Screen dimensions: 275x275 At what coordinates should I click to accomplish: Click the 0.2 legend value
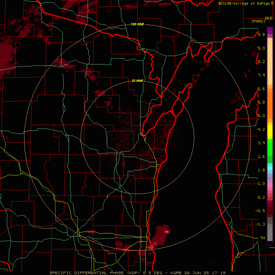pyautogui.click(x=261, y=197)
